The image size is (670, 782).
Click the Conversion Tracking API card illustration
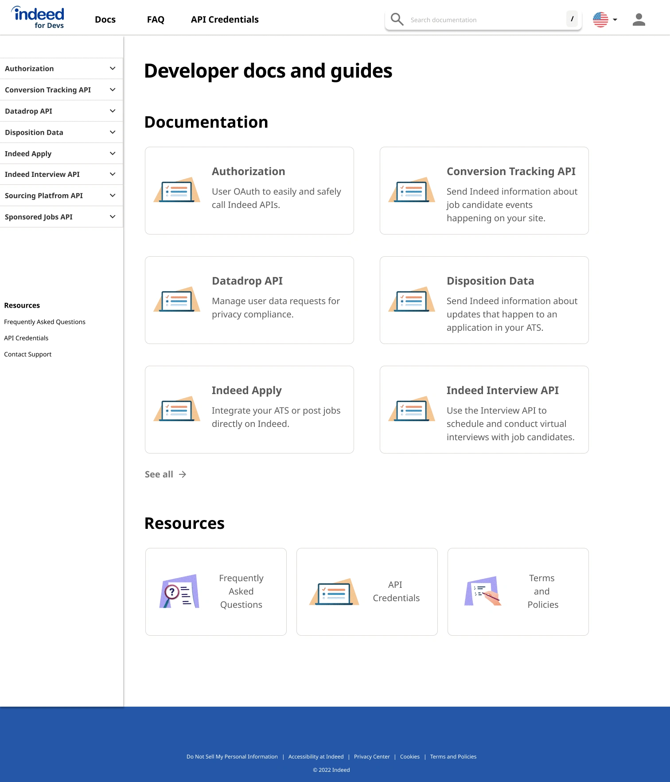click(x=412, y=190)
